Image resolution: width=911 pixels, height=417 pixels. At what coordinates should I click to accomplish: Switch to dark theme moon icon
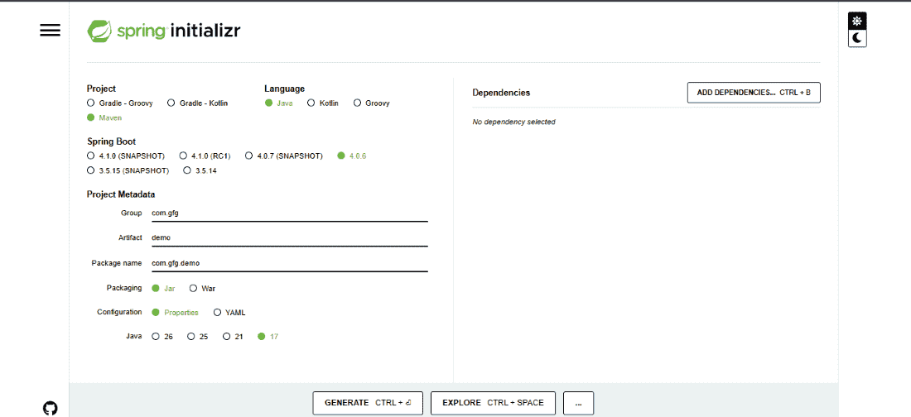coord(857,38)
